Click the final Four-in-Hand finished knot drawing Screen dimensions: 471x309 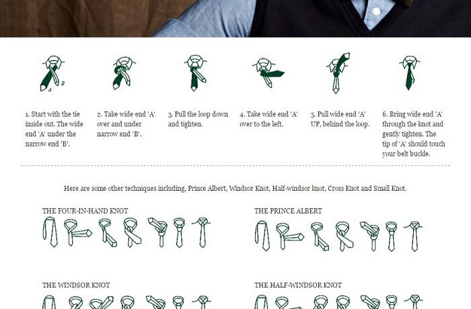202,232
